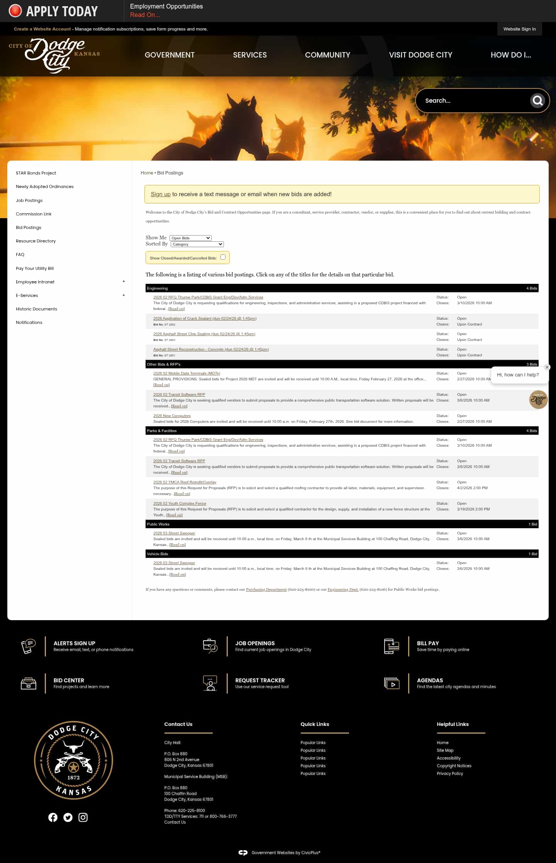Open the Show Me Open Bids dropdown
Image resolution: width=556 pixels, height=863 pixels.
(190, 238)
